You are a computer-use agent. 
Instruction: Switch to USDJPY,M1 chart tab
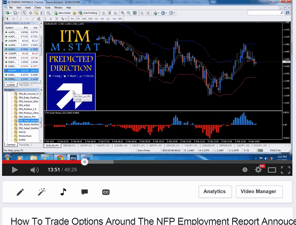pyautogui.click(x=86, y=145)
